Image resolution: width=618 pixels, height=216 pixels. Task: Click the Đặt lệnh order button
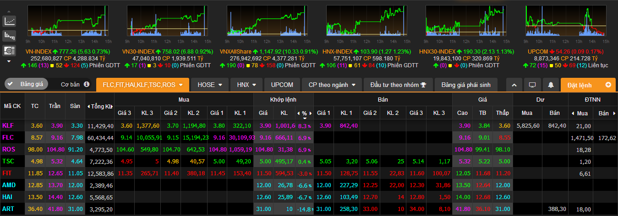(589, 85)
